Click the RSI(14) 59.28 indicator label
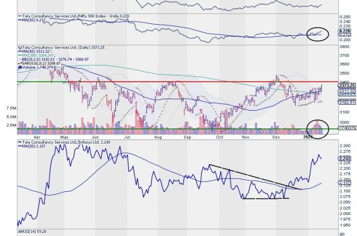 (32, 231)
